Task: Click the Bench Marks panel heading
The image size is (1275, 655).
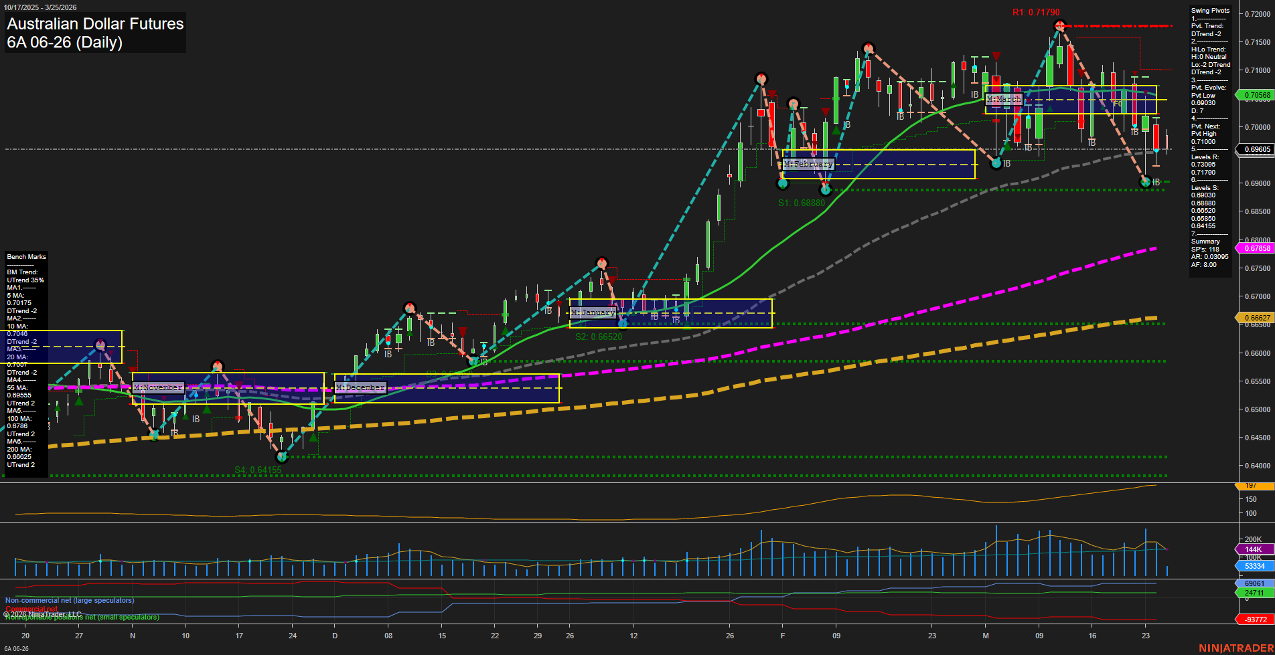Action: [x=26, y=257]
